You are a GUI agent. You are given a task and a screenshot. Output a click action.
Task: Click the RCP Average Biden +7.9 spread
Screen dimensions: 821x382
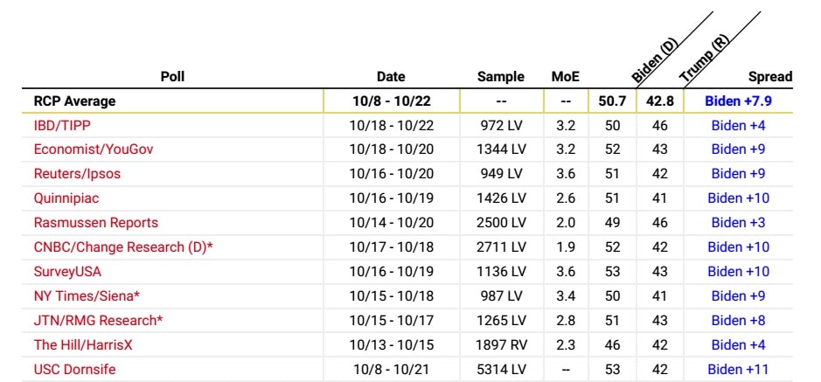pyautogui.click(x=738, y=101)
